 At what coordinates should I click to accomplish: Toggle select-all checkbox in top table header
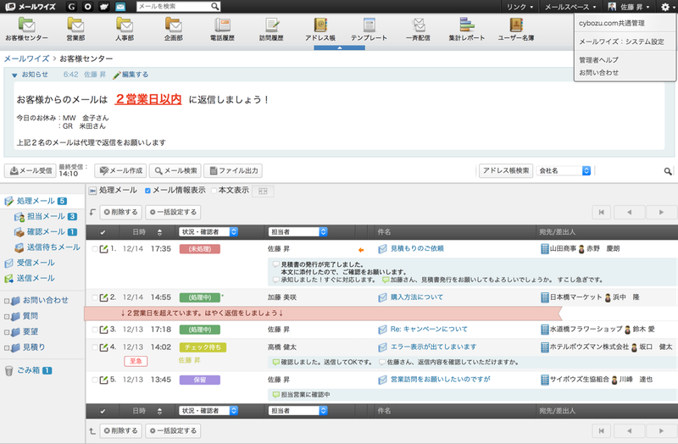coord(103,232)
